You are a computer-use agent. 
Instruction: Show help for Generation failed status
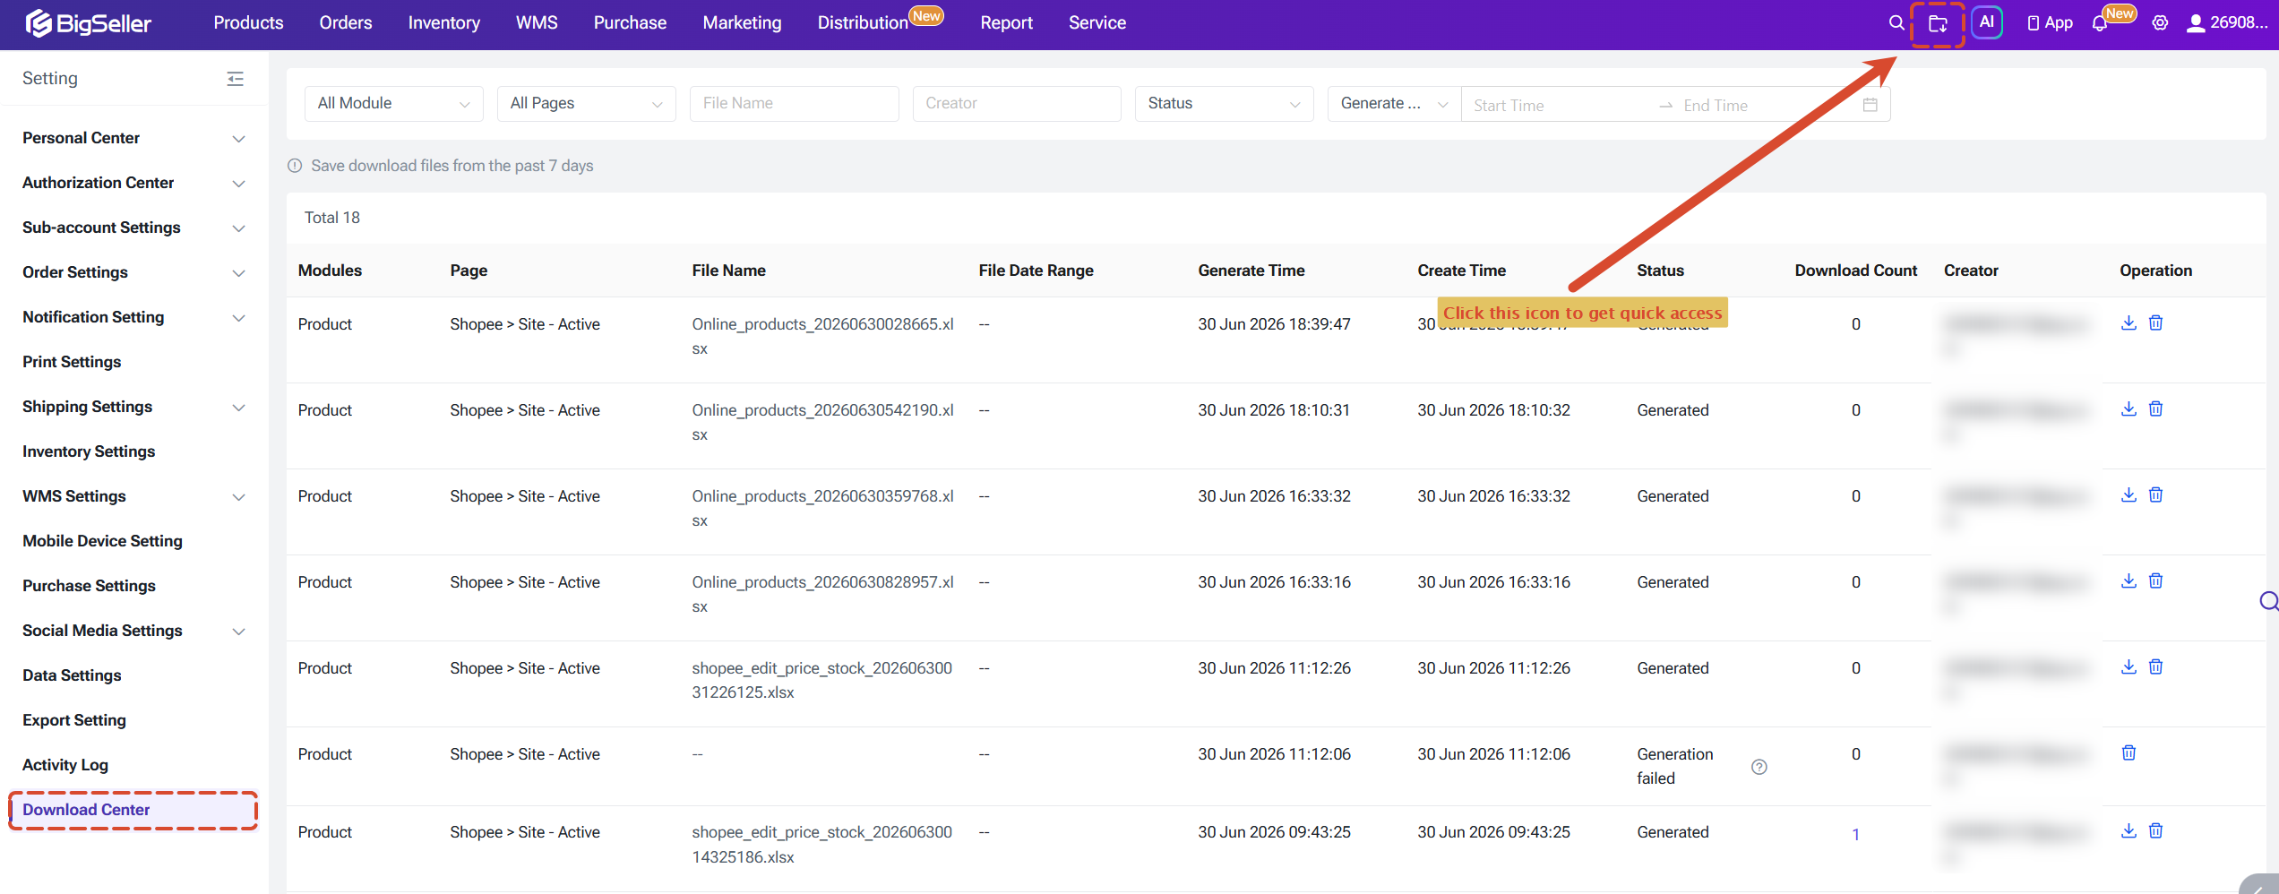1759,767
